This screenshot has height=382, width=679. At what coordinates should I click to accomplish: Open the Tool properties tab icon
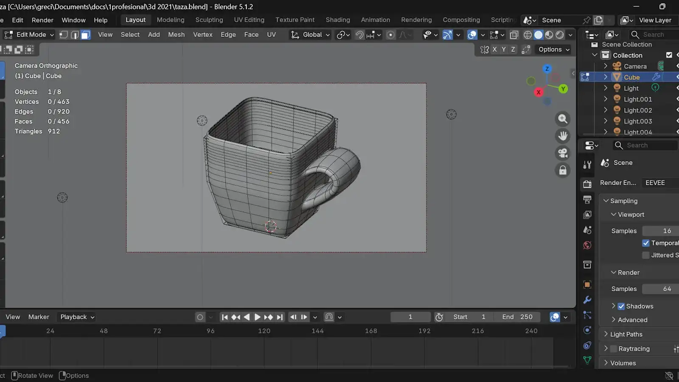[587, 165]
